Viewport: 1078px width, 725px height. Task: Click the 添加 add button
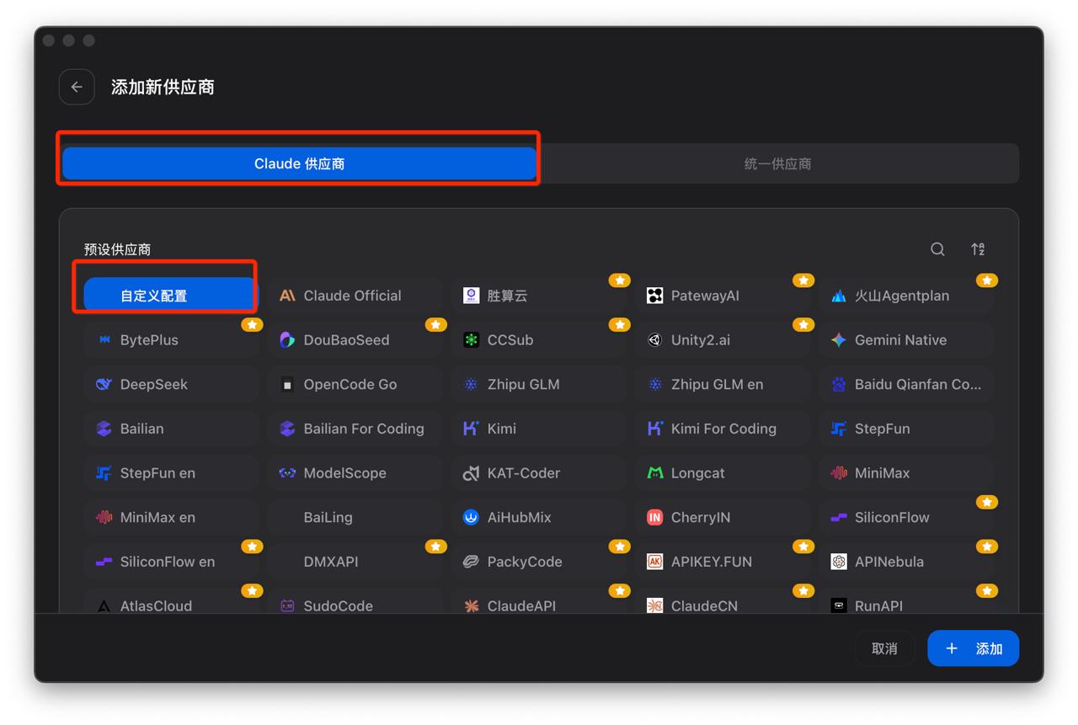[x=973, y=648]
